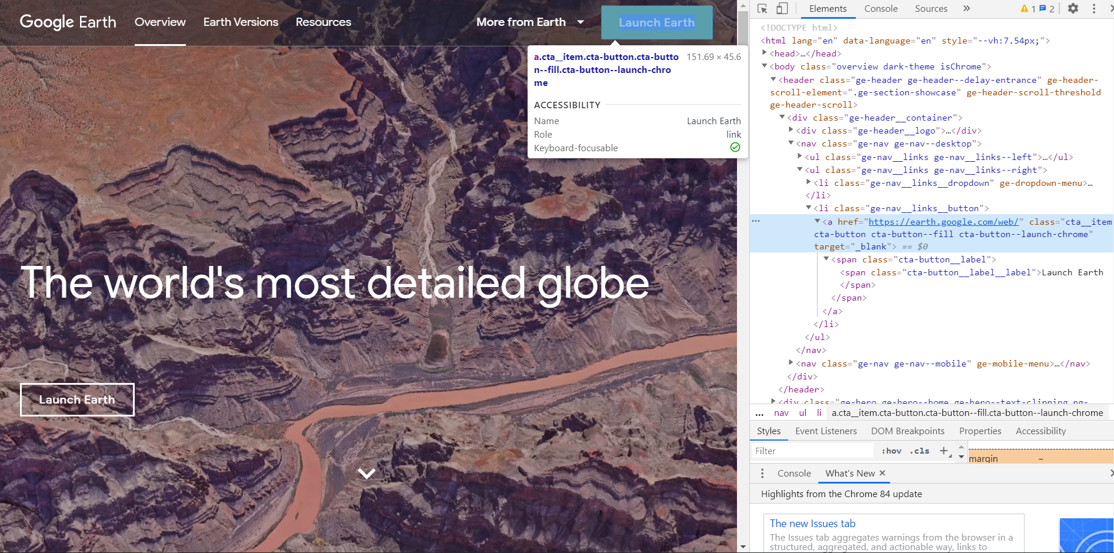The width and height of the screenshot is (1114, 553).
Task: Click the styles Filter input field
Action: click(x=812, y=451)
